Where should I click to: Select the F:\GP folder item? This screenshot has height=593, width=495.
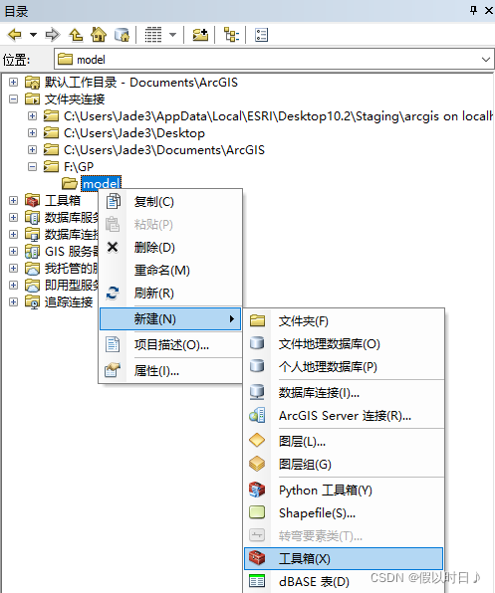click(79, 167)
